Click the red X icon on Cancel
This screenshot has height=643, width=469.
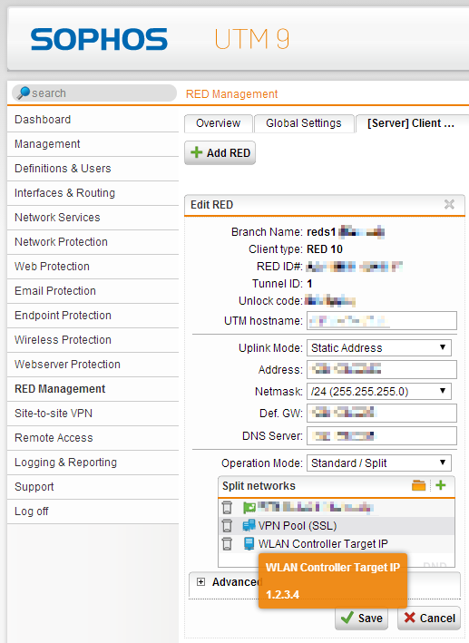(x=409, y=618)
